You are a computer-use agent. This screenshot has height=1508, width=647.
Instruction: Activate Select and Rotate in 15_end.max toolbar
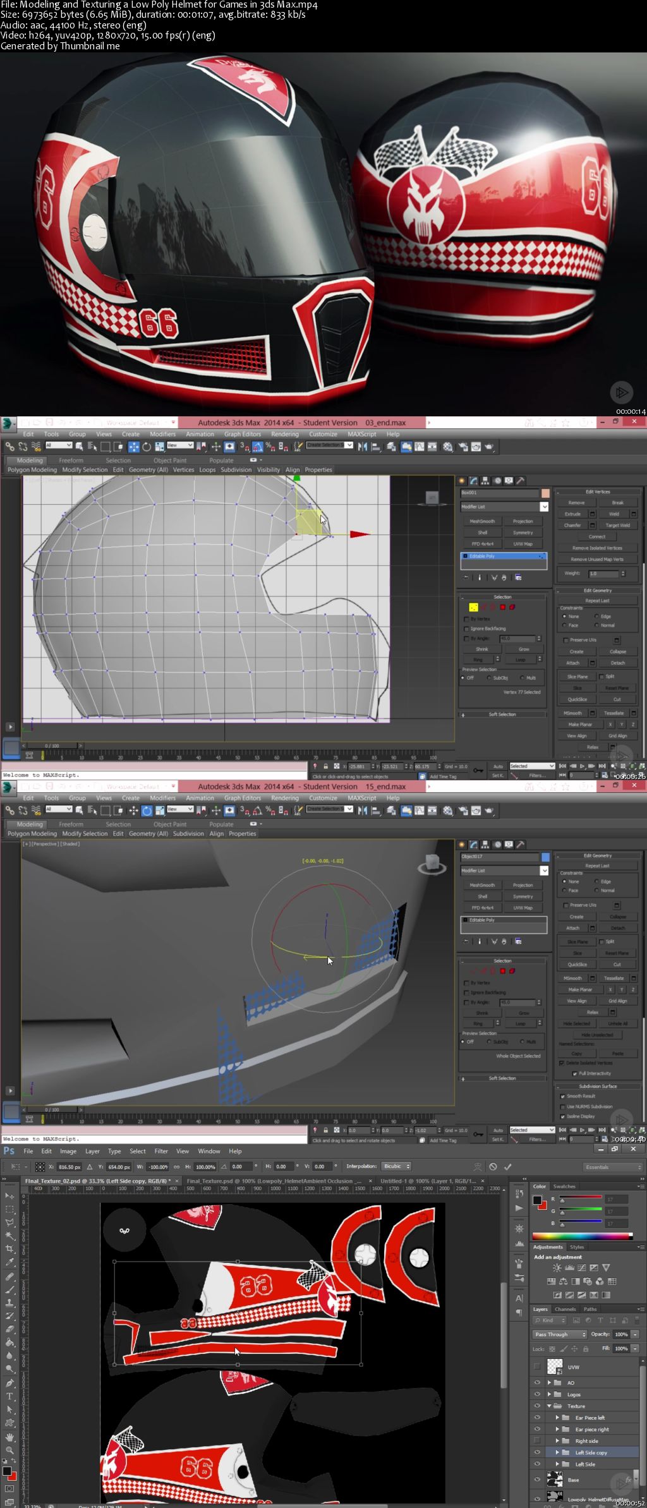pyautogui.click(x=147, y=811)
